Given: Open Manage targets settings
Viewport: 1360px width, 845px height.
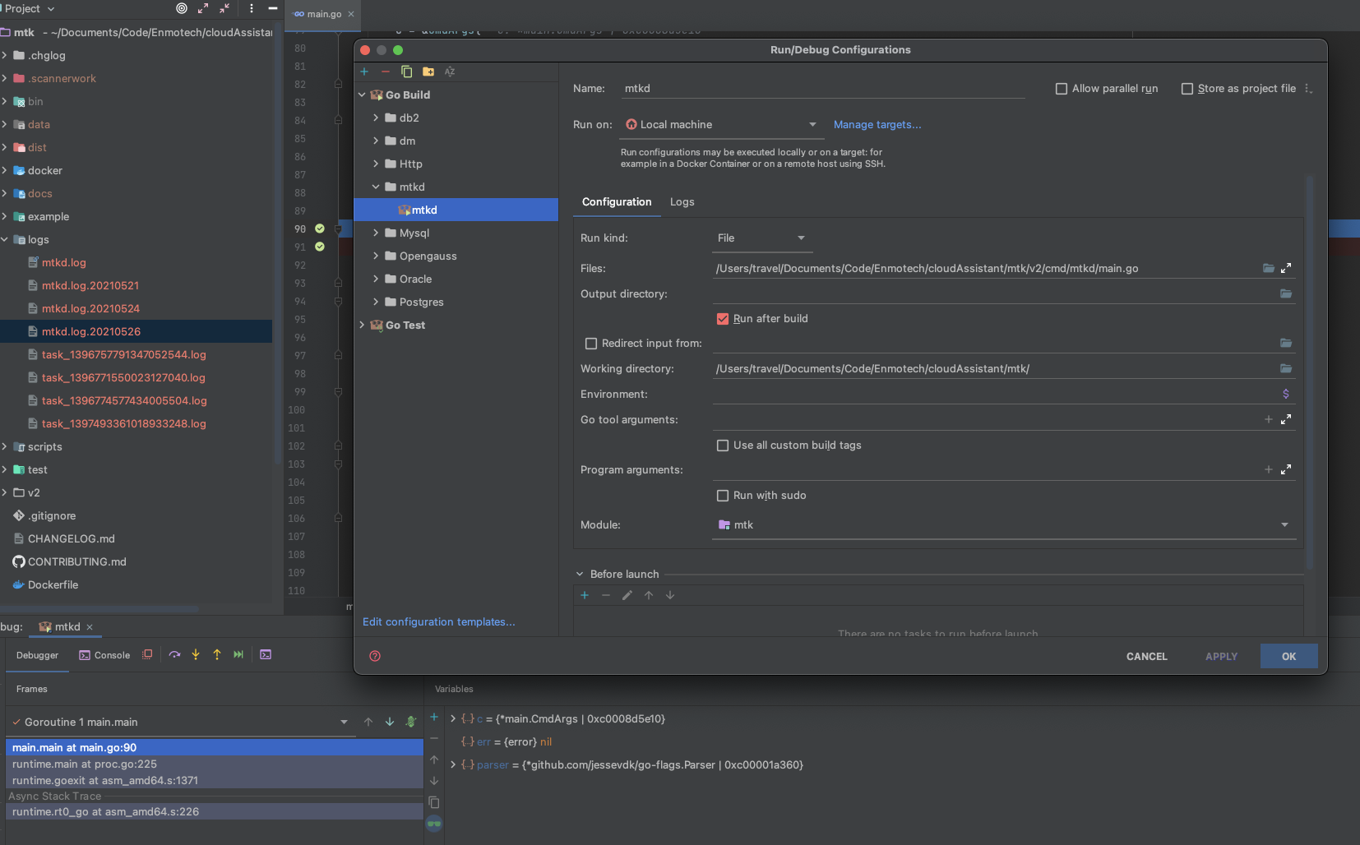Looking at the screenshot, I should coord(876,124).
